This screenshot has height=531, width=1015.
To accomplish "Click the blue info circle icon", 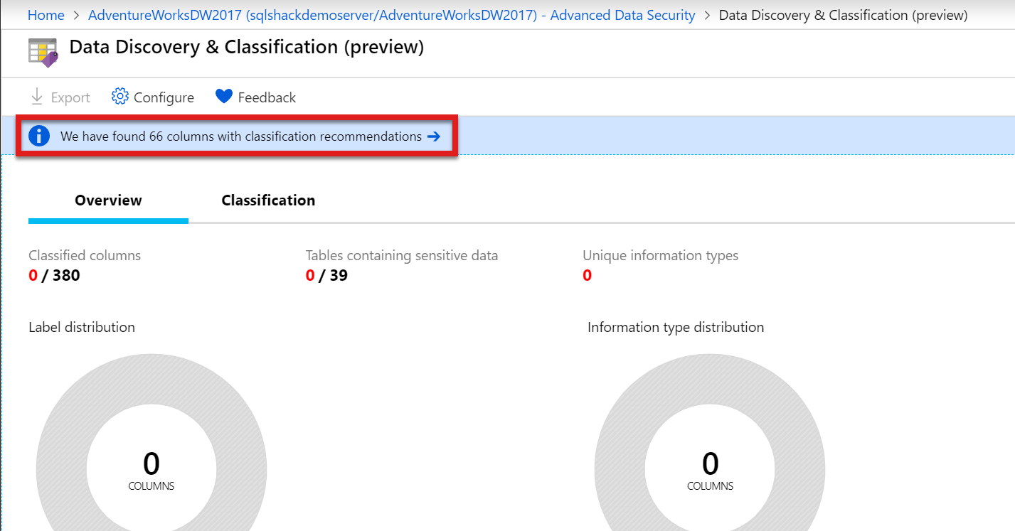I will (39, 136).
